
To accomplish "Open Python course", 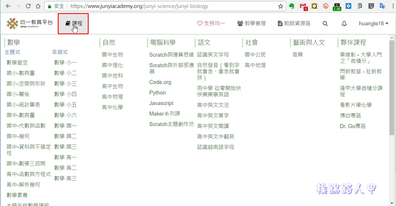I will pyautogui.click(x=157, y=93).
